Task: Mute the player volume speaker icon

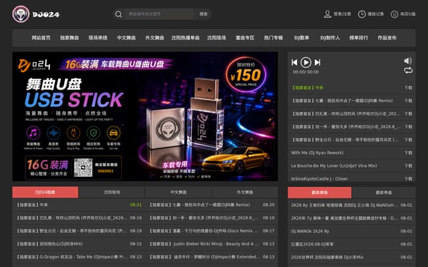Action: point(408,61)
